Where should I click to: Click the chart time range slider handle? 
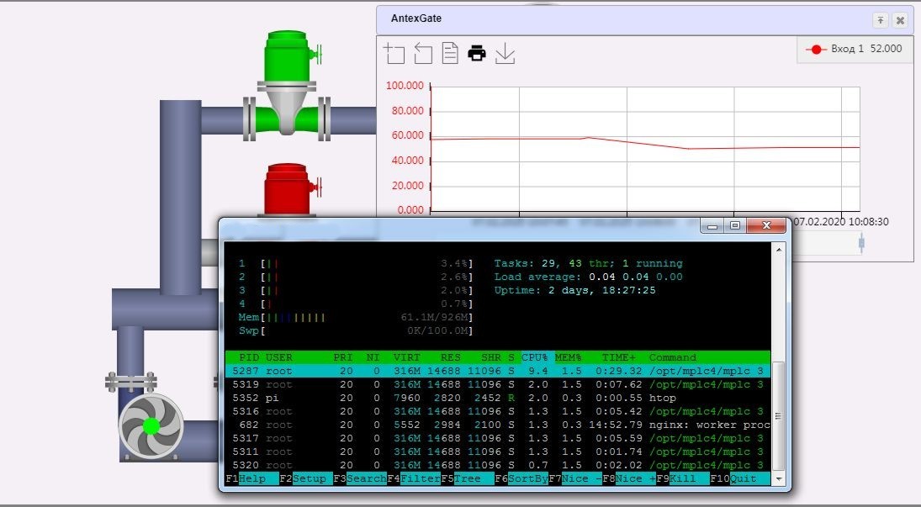860,244
